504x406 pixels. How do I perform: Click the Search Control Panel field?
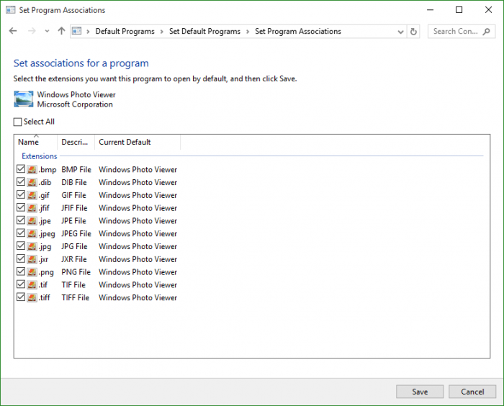click(x=455, y=32)
